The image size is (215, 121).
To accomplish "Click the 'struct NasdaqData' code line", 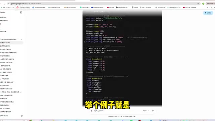I will pyautogui.click(x=94, y=59).
